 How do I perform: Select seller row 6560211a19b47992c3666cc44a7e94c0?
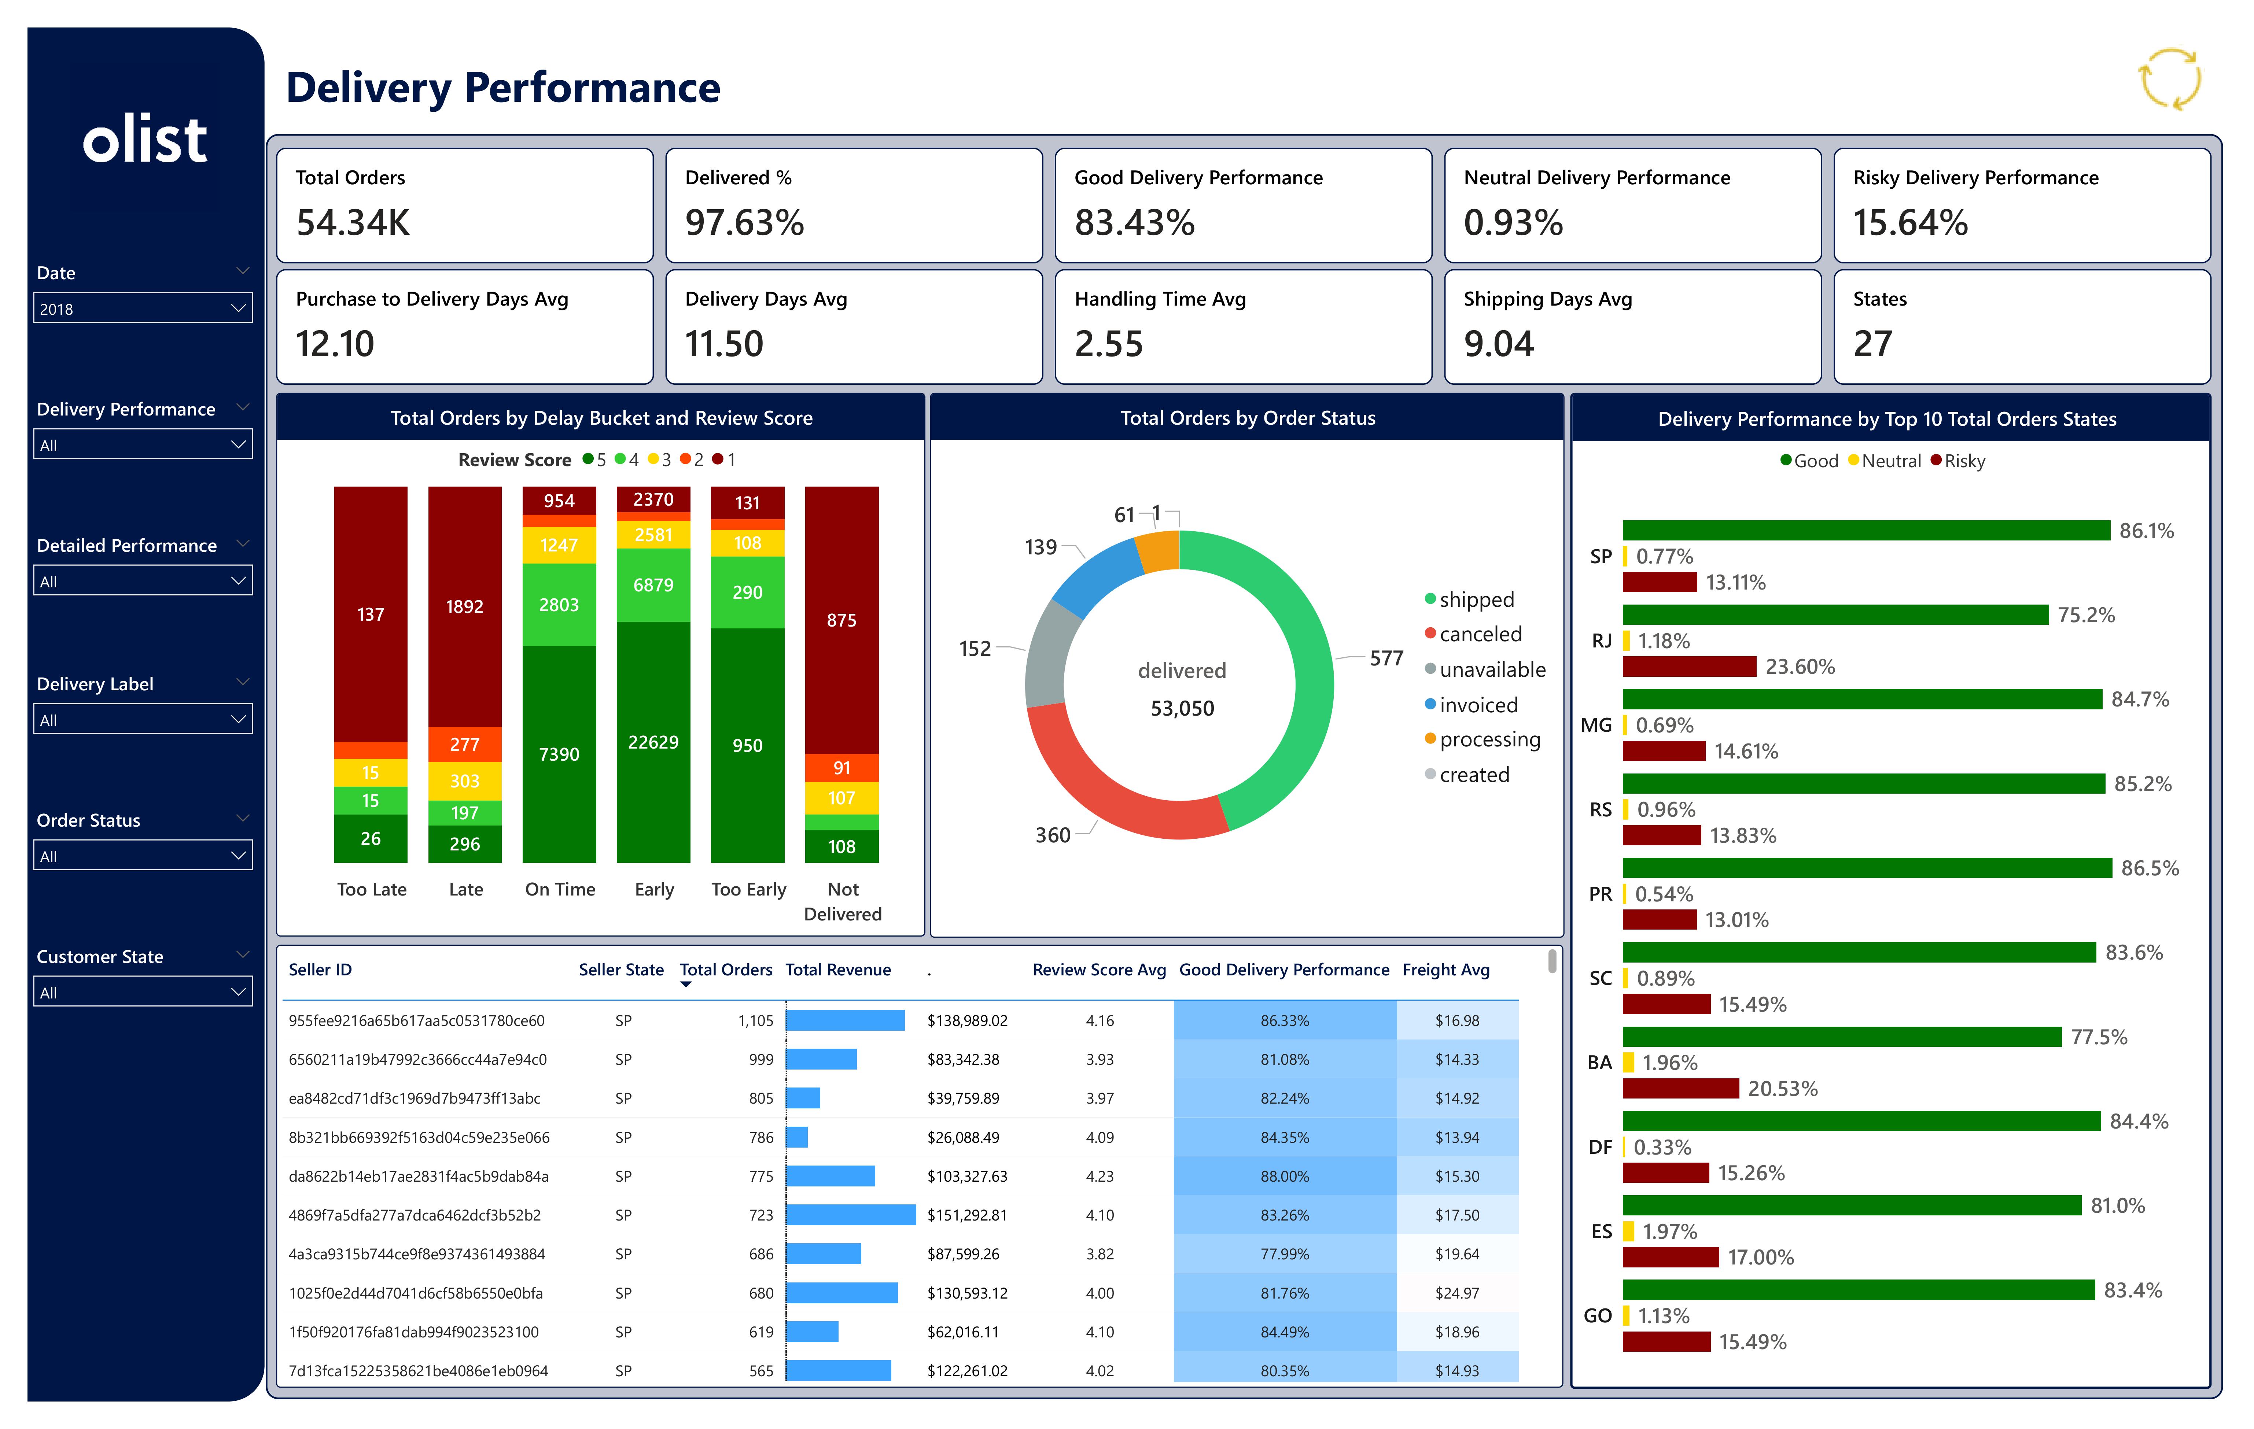coord(901,1059)
